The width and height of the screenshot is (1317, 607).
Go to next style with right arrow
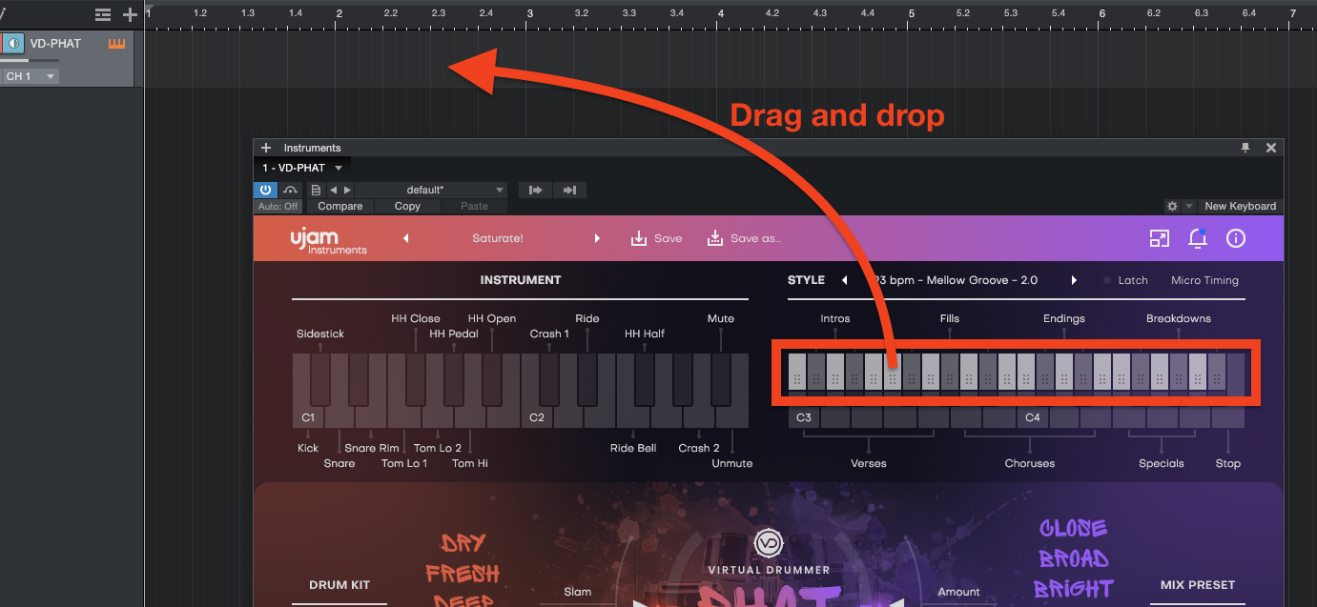coord(1074,280)
